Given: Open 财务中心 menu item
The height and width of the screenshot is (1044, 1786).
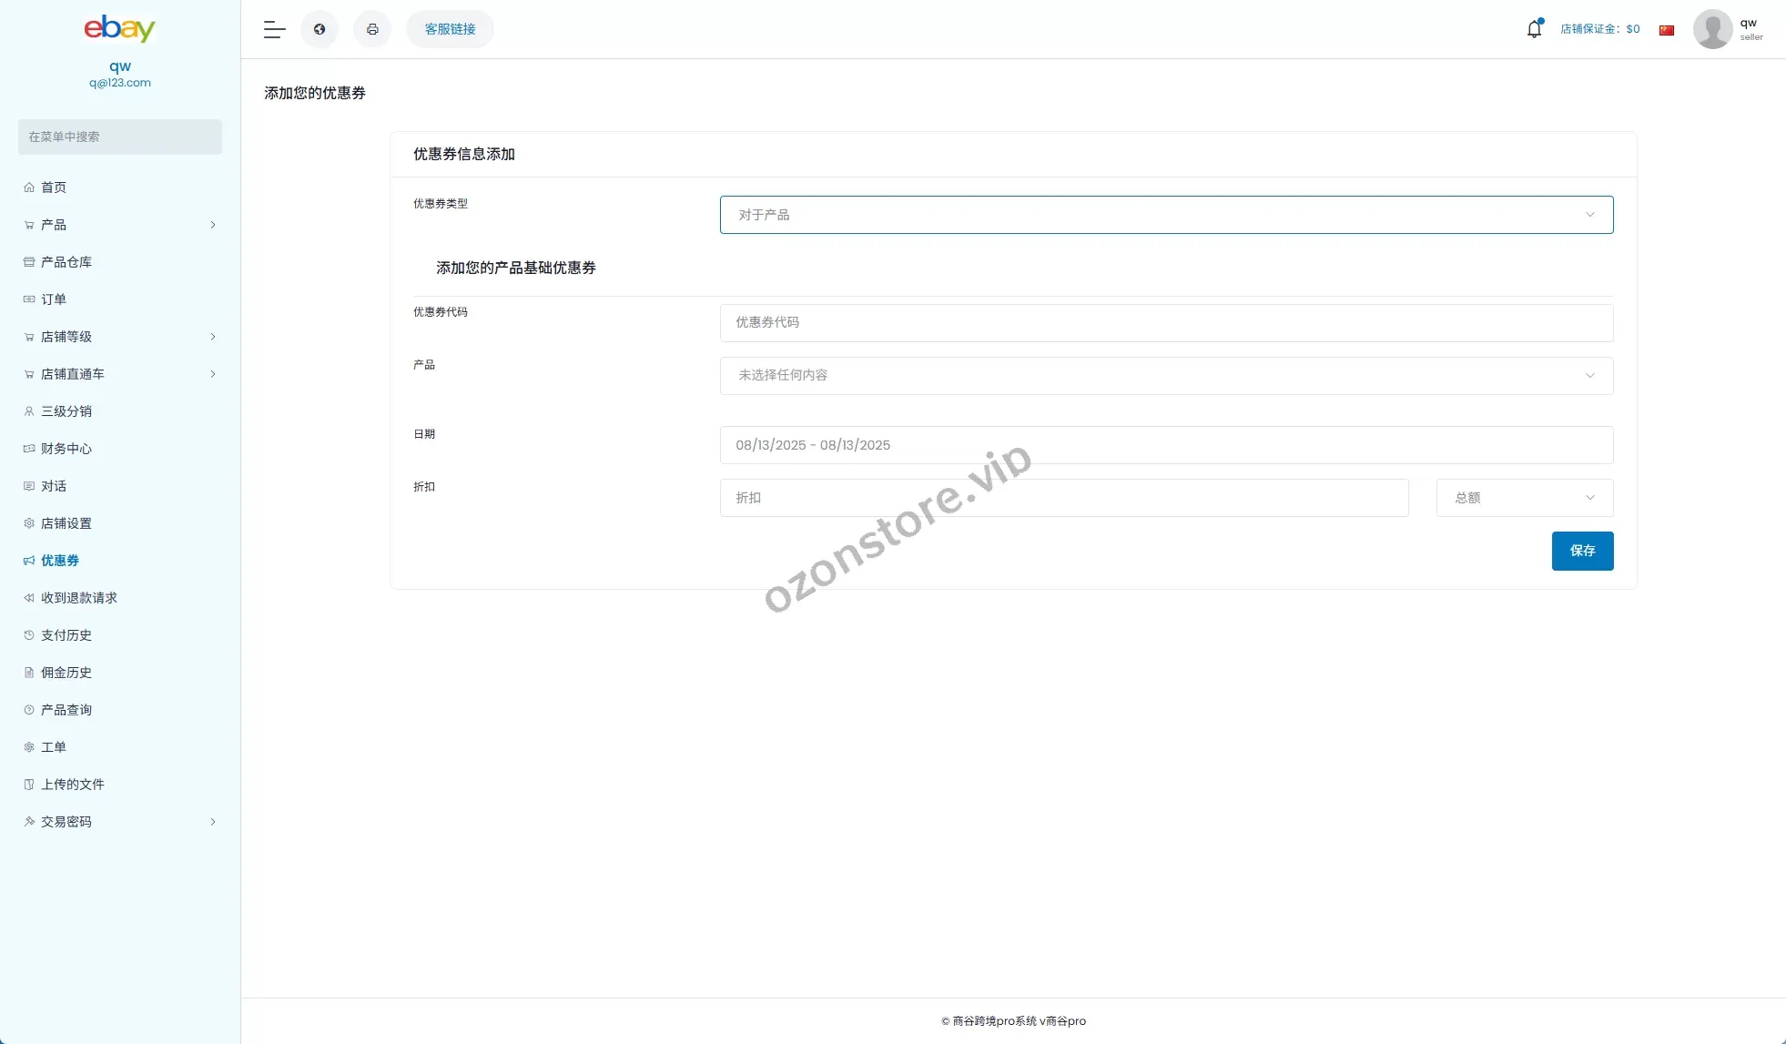Looking at the screenshot, I should [x=66, y=449].
